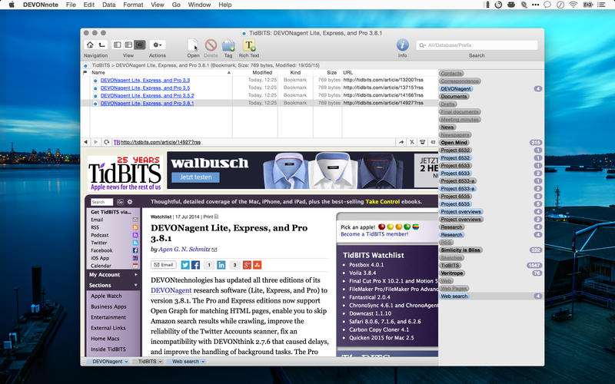
Task: Switch to the leftmost view layout
Action: [118, 45]
